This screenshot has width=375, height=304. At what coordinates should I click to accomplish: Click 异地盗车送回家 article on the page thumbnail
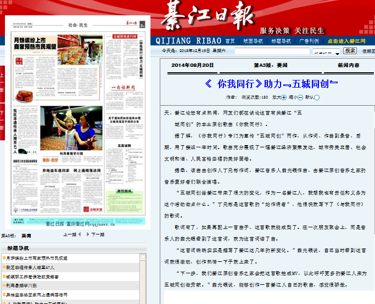(72, 191)
